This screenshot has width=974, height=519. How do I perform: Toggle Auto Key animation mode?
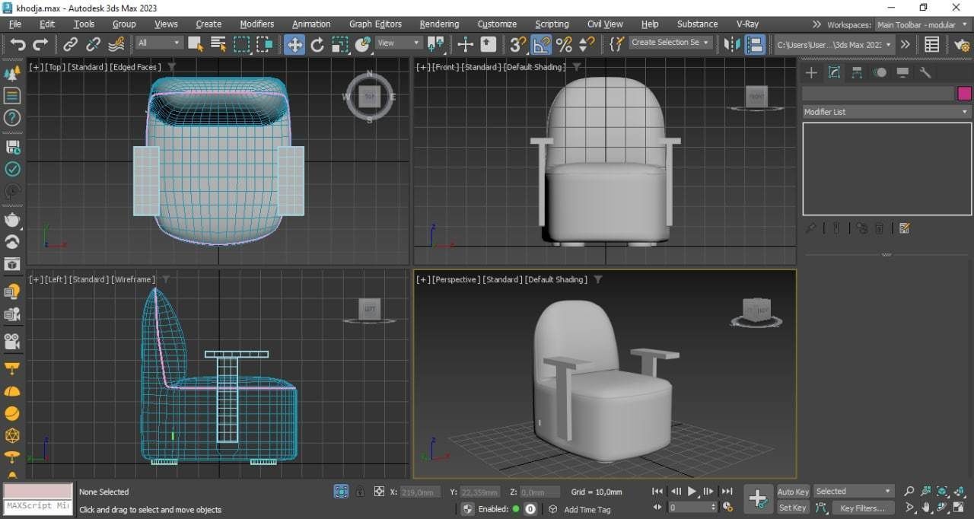point(792,492)
